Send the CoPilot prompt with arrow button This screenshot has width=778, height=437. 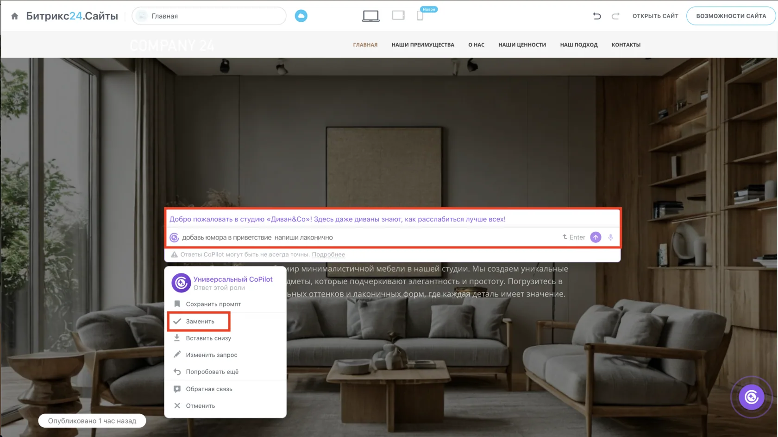coord(596,237)
